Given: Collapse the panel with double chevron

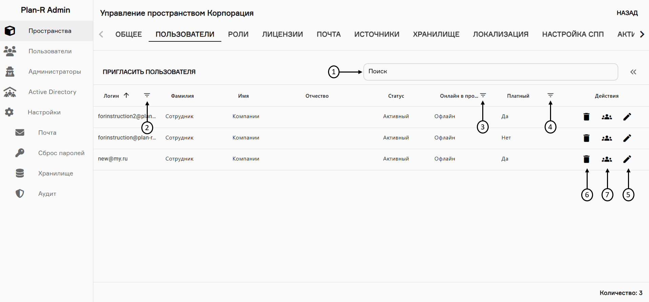Looking at the screenshot, I should pyautogui.click(x=633, y=72).
